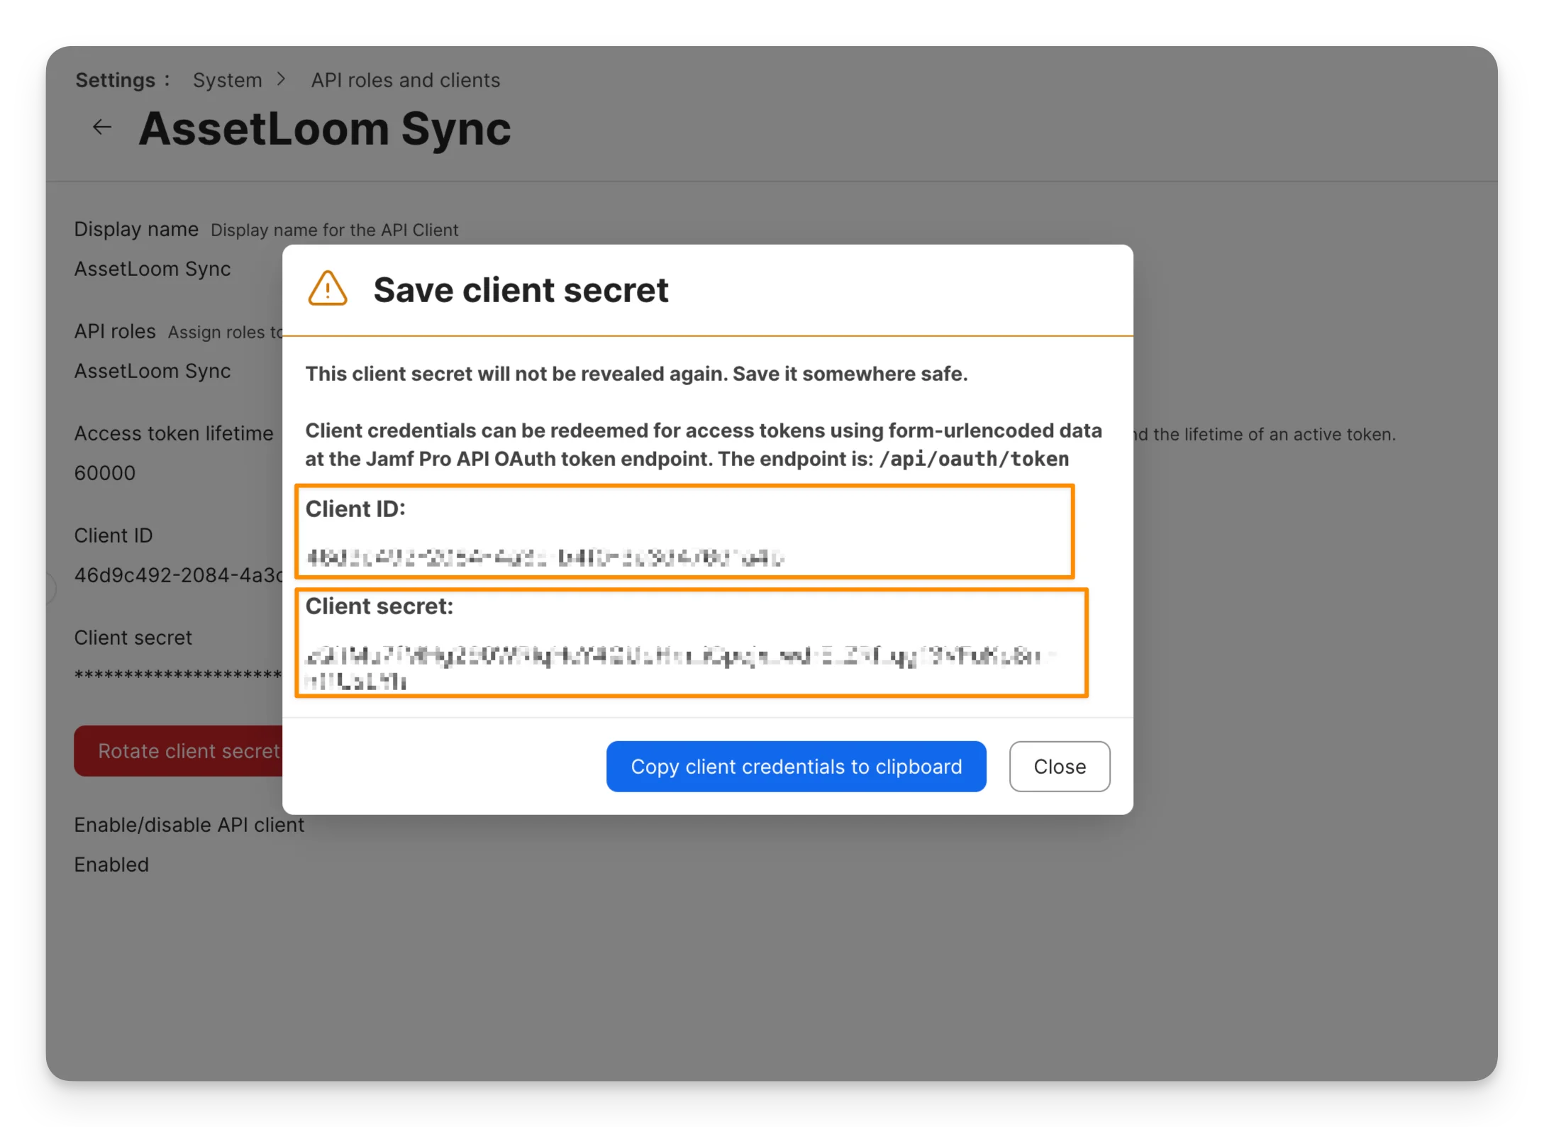Viewport: 1544px width, 1127px height.
Task: Open API roles and clients breadcrumb
Action: pyautogui.click(x=405, y=80)
